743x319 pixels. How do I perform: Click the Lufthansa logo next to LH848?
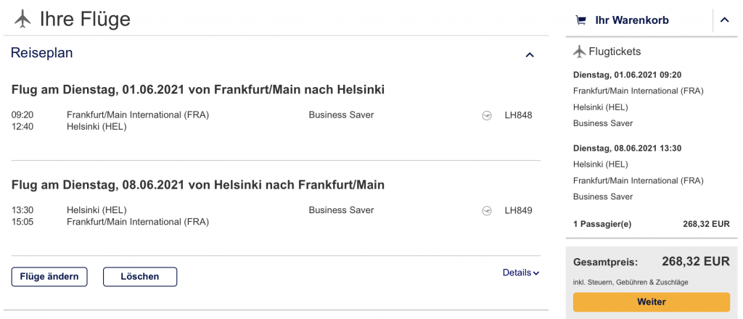tap(487, 115)
